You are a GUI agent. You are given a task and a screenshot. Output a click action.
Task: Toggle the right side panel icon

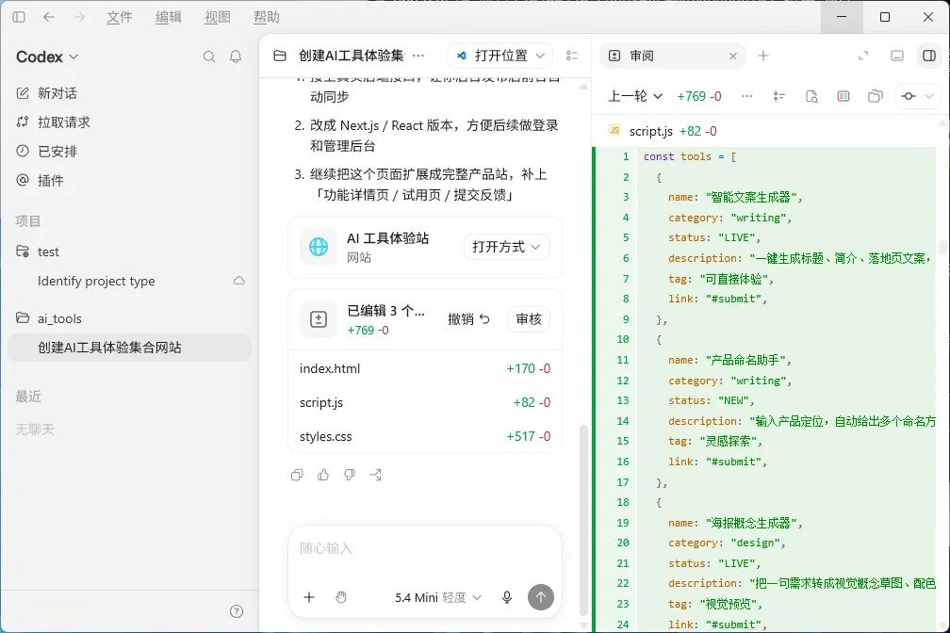[x=929, y=56]
